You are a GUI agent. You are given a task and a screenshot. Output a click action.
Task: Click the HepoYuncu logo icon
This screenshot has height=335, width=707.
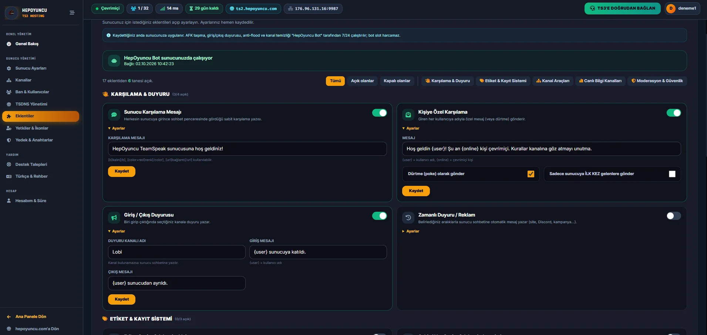click(11, 13)
